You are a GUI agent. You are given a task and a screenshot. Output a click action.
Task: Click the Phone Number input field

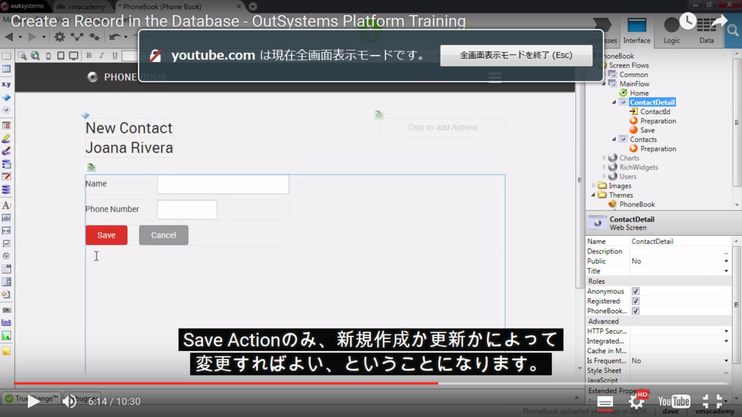click(x=187, y=209)
